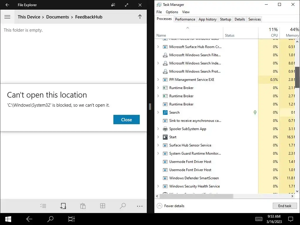
Task: Click the PPI Management Service EXE icon
Action: 165,80
